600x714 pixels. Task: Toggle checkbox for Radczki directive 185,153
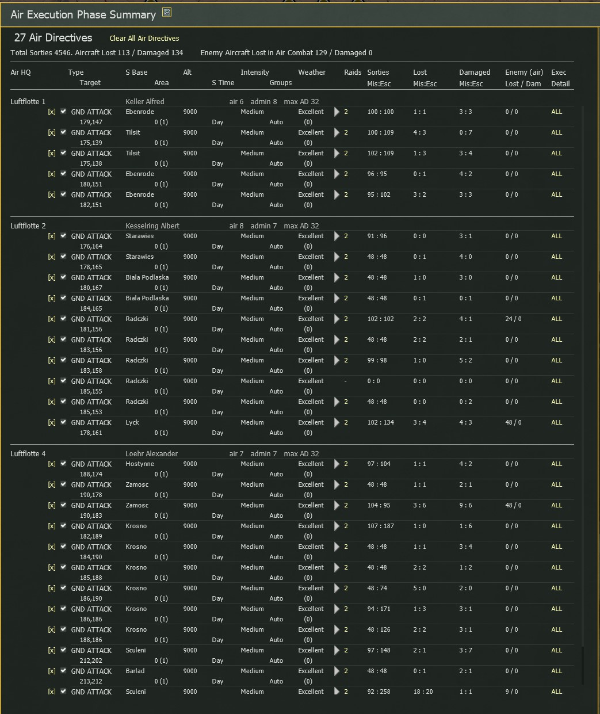point(63,401)
